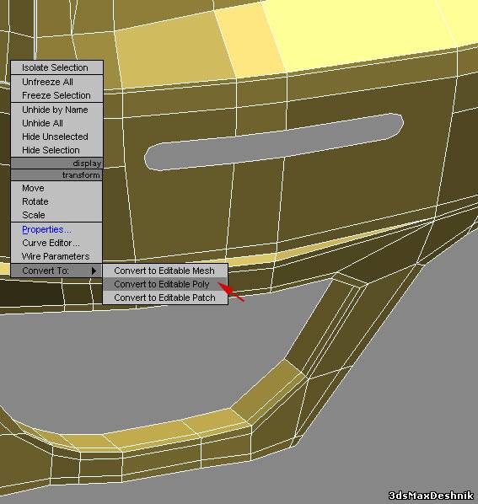Image resolution: width=478 pixels, height=504 pixels.
Task: Select Convert to Editable Mesh
Action: coord(165,271)
